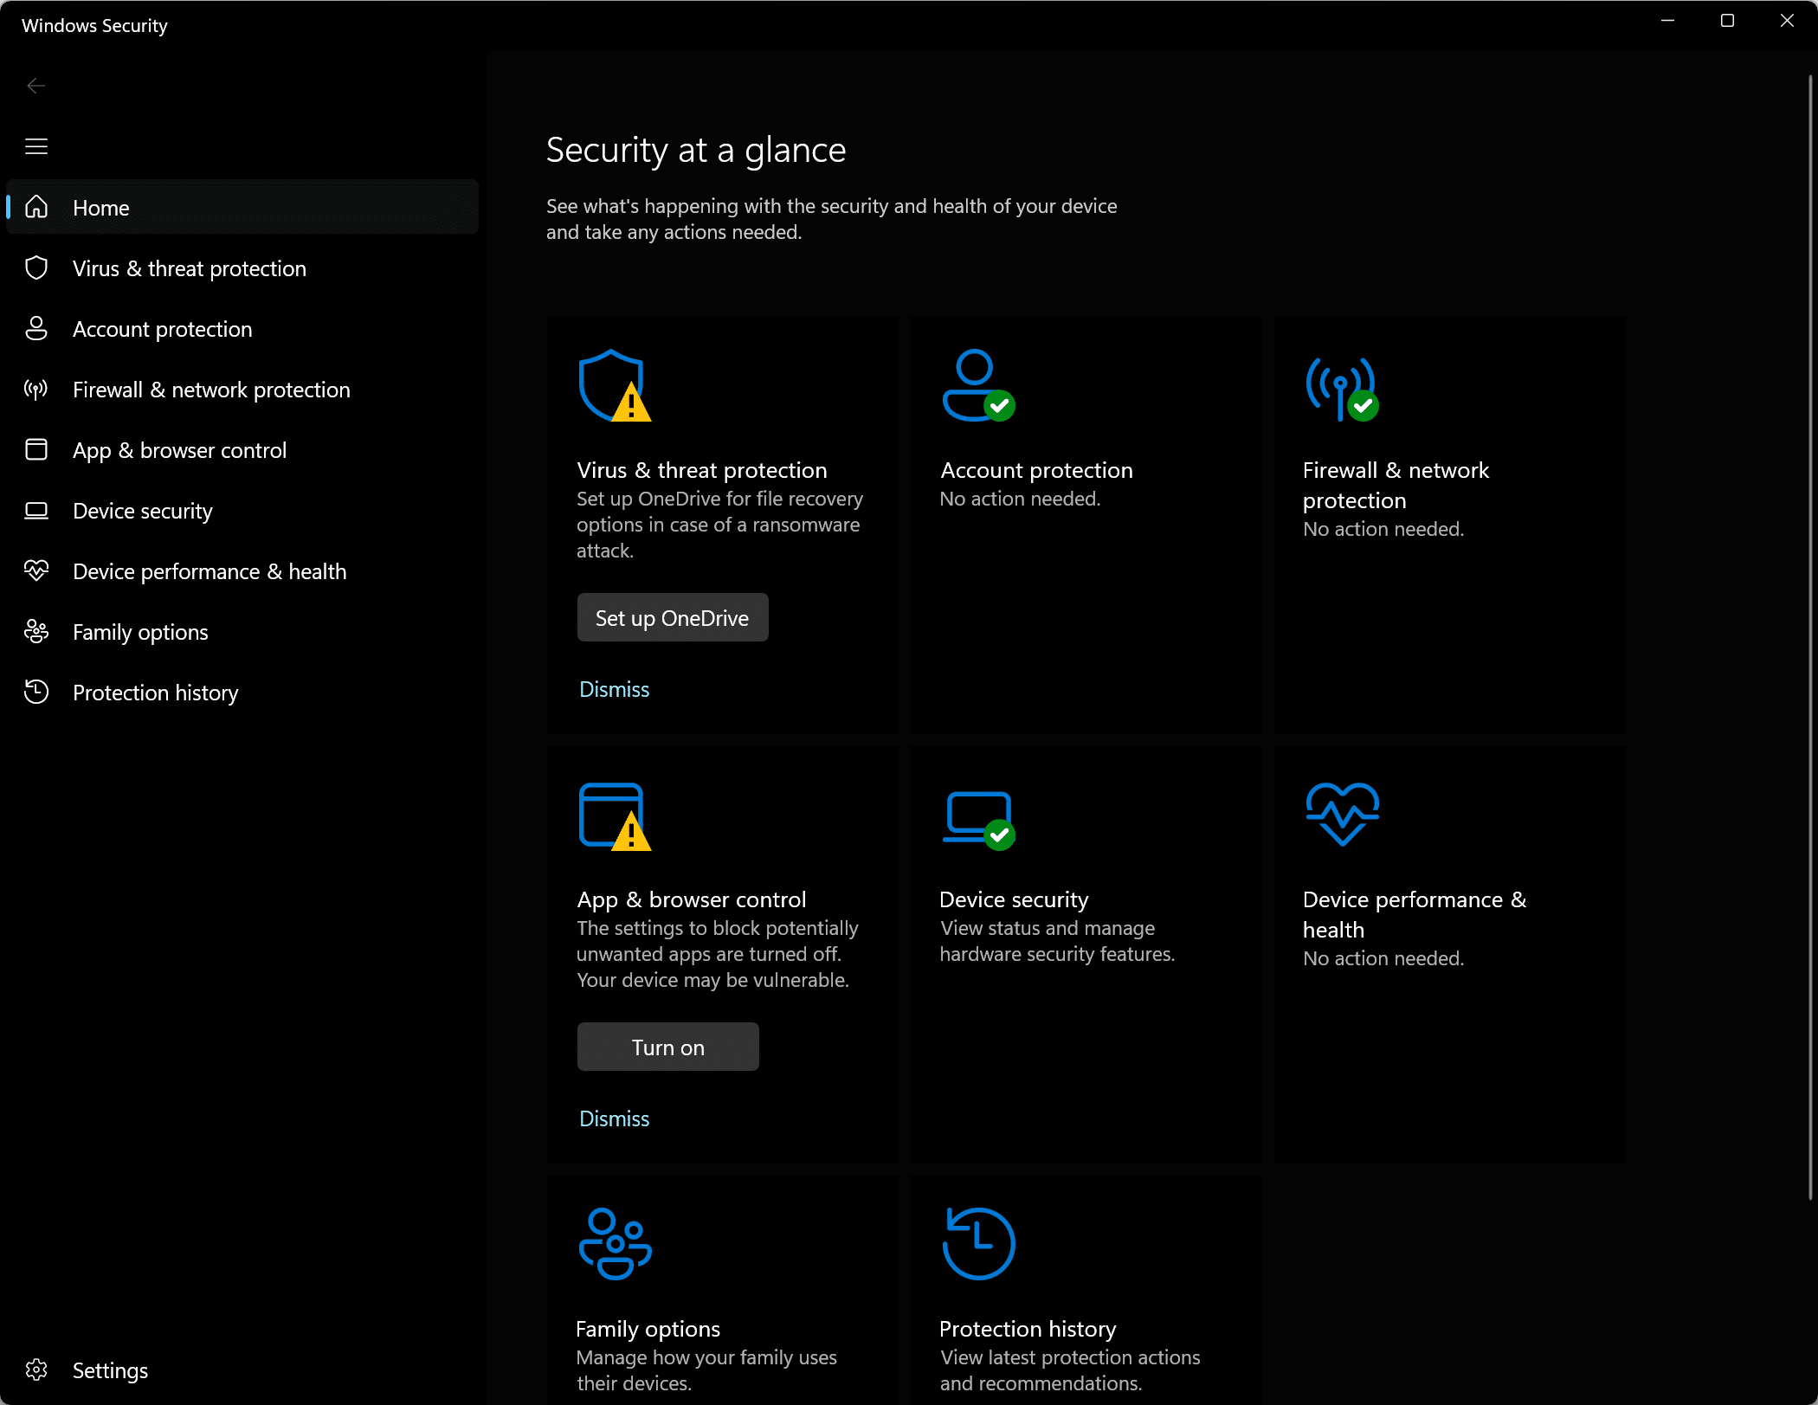Screen dimensions: 1818x1405
Task: Click the Virus & threat protection card title
Action: (702, 470)
